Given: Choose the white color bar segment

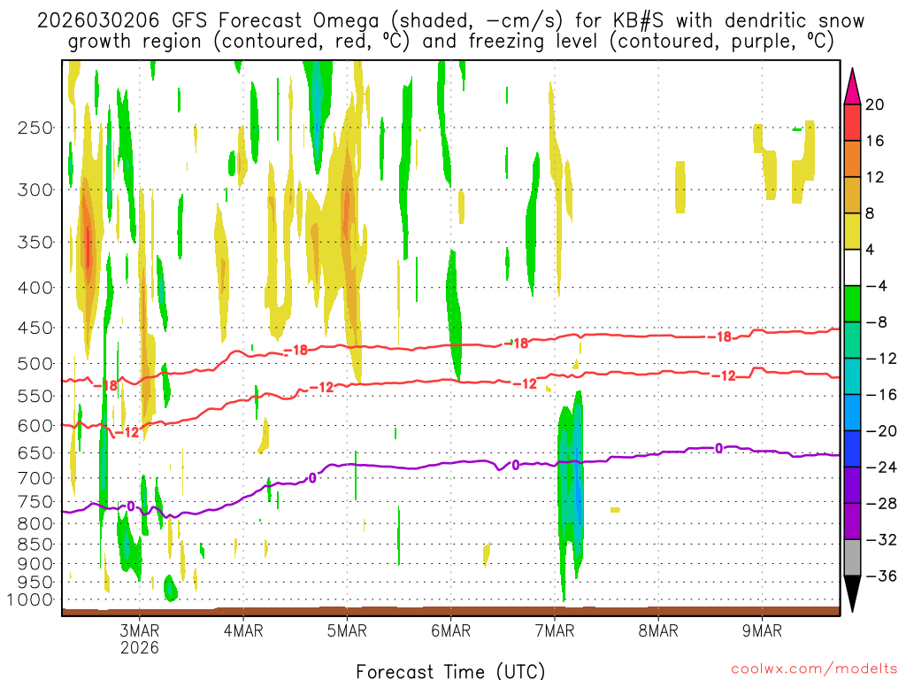Looking at the screenshot, I should [x=852, y=267].
